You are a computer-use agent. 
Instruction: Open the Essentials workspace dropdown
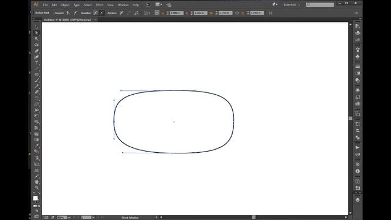pos(292,5)
